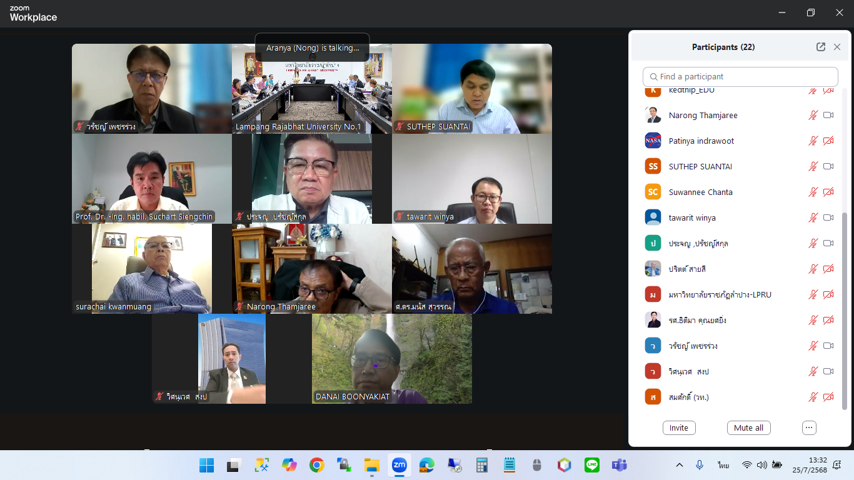Viewport: 854px width, 480px height.
Task: Click the disabled camera icon for Suwannee Chanta
Action: [828, 192]
